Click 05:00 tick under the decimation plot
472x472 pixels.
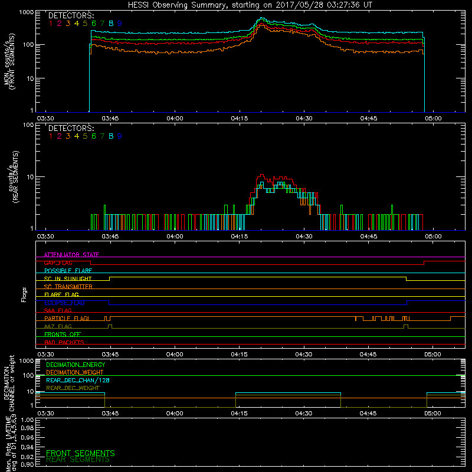tap(432, 414)
